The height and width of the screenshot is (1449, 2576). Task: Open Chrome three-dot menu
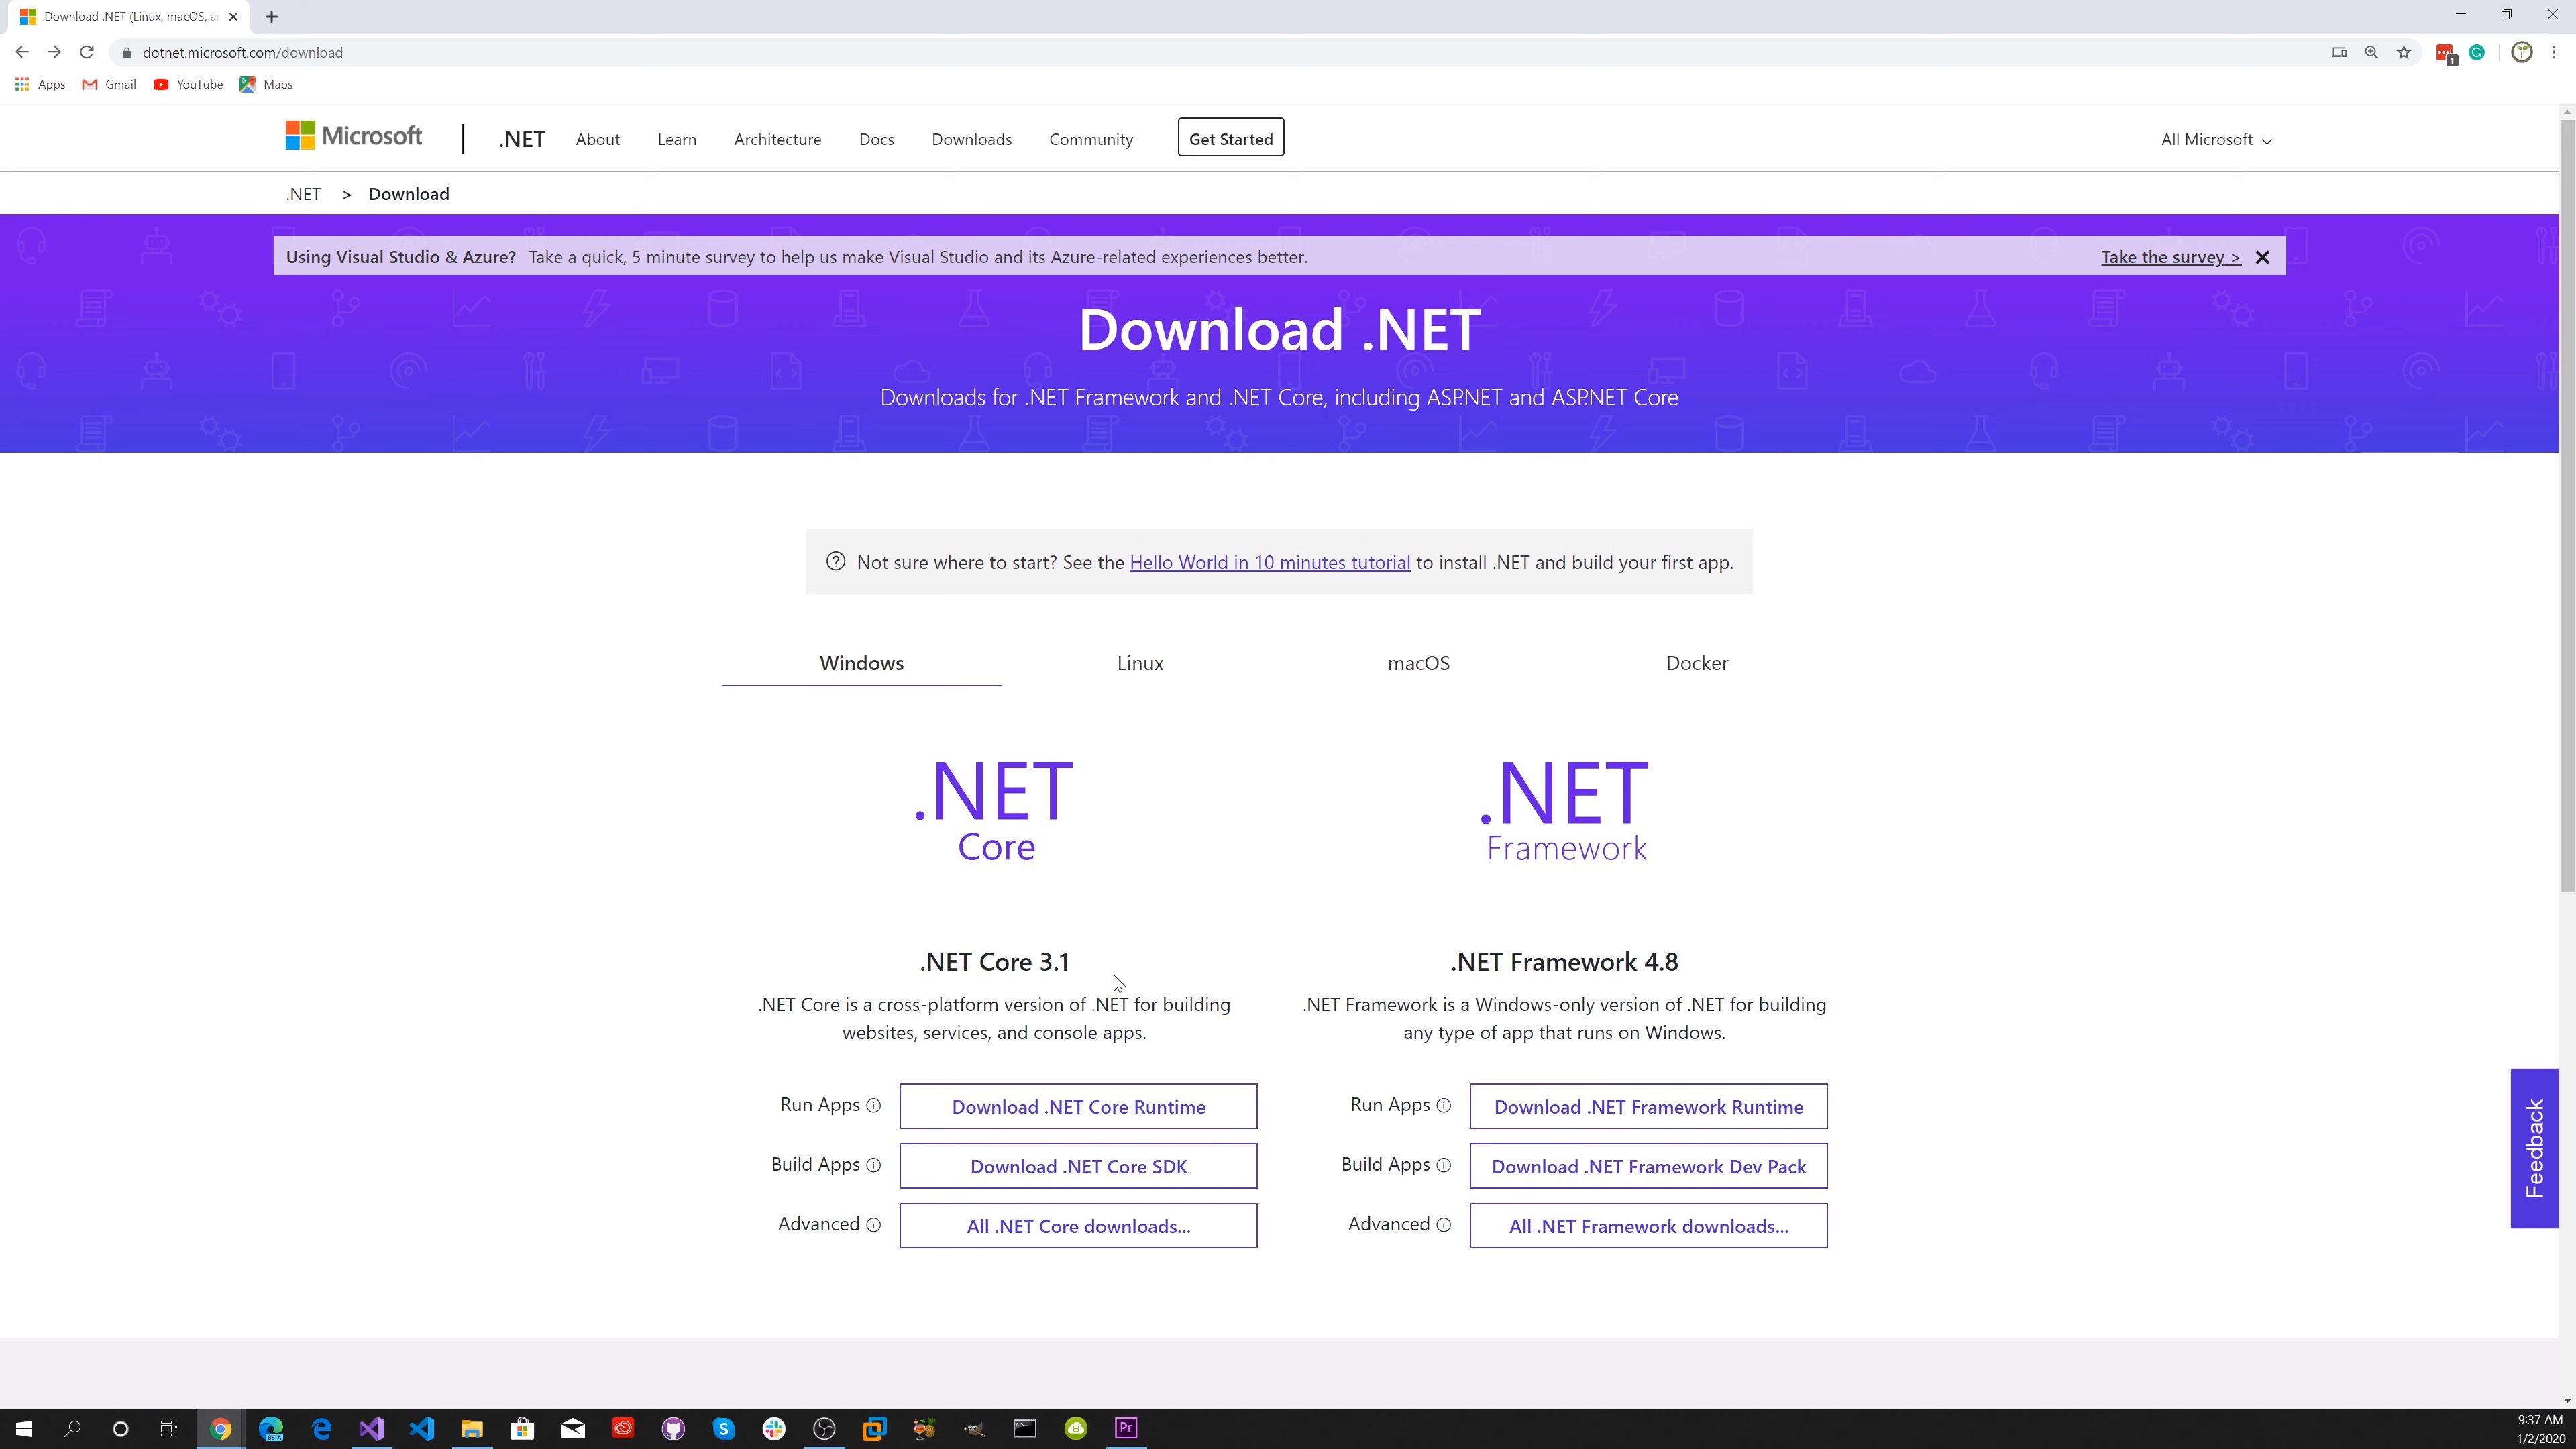tap(2553, 52)
